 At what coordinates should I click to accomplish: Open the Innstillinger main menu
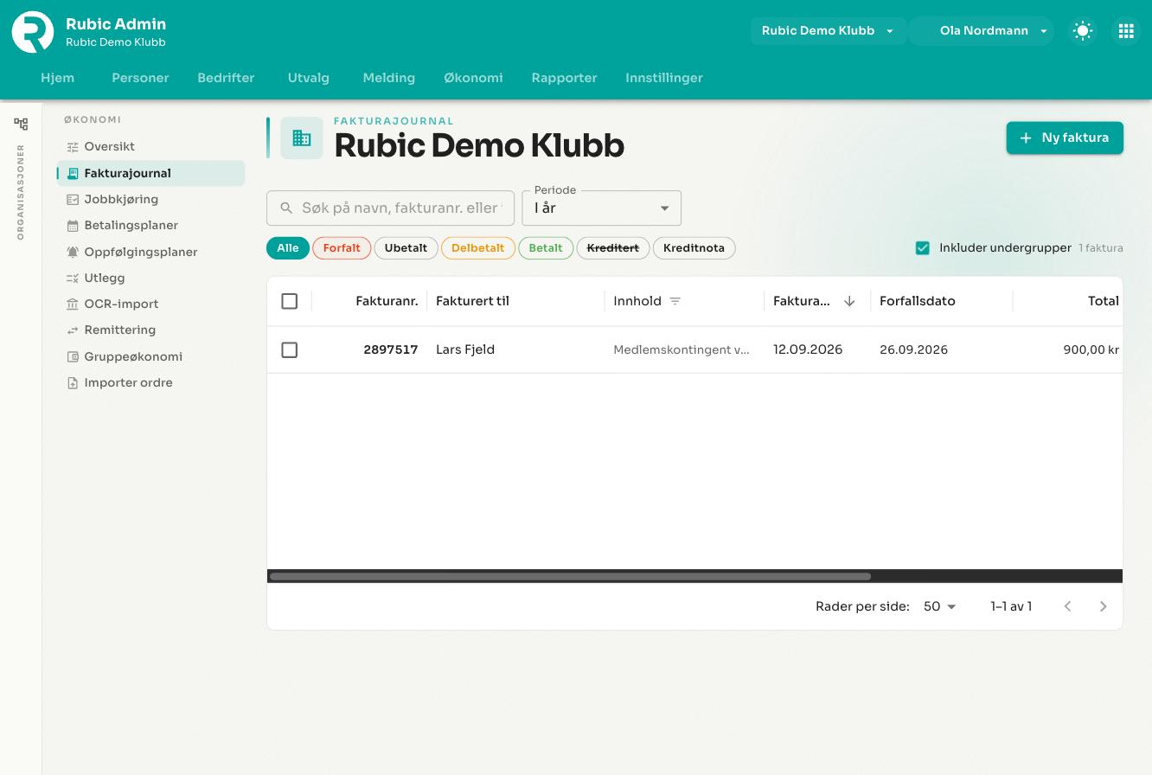click(664, 78)
